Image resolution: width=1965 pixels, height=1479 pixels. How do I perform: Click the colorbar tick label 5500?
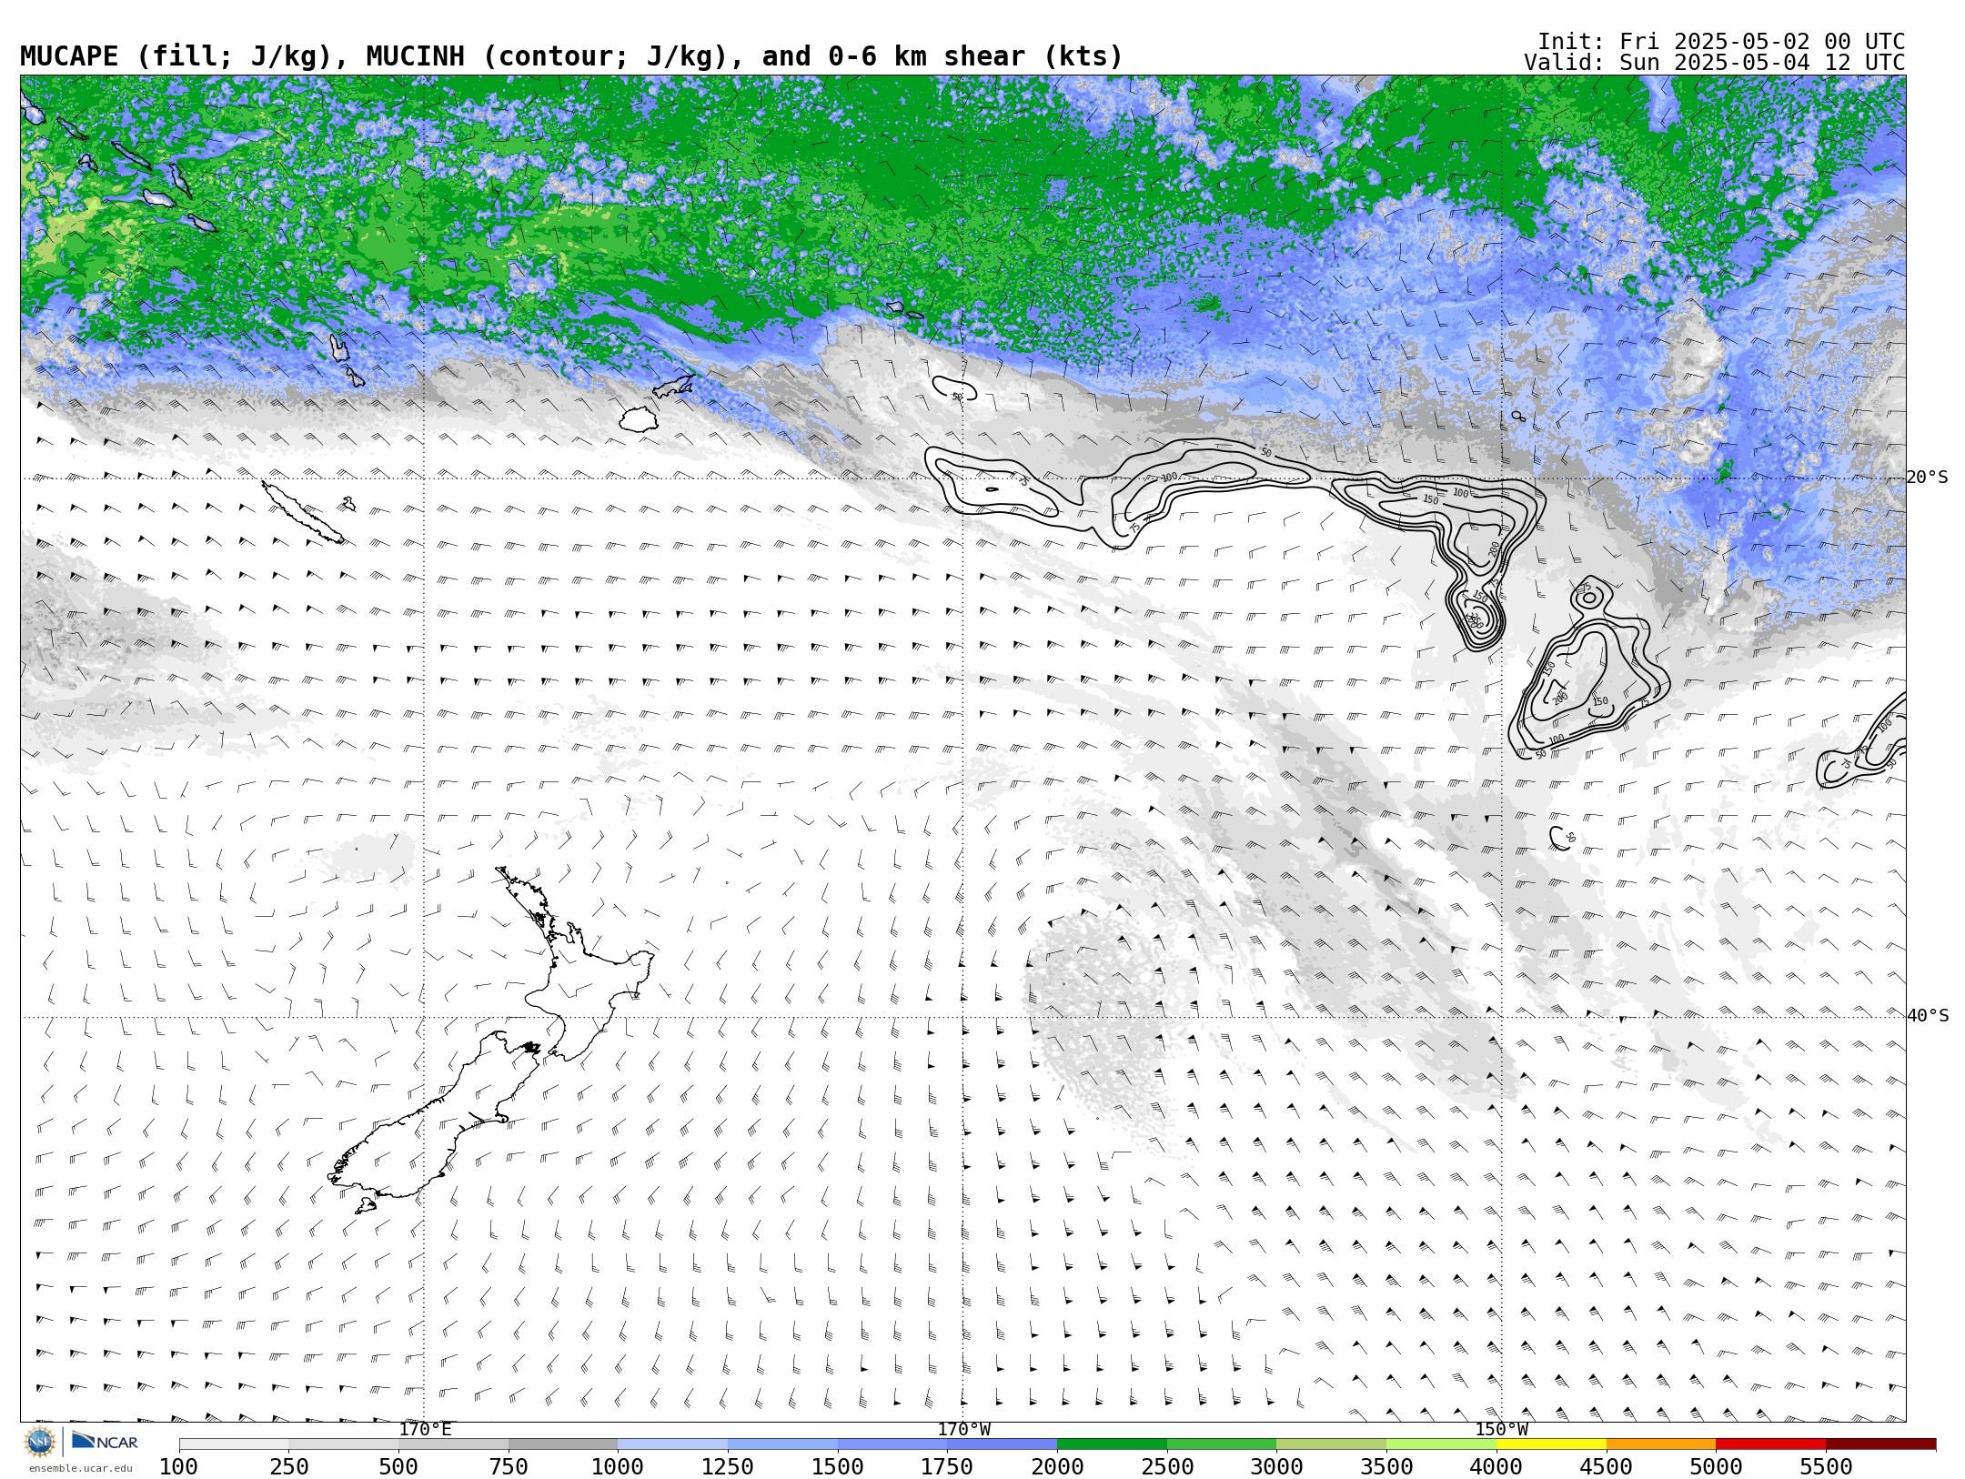1826,1467
